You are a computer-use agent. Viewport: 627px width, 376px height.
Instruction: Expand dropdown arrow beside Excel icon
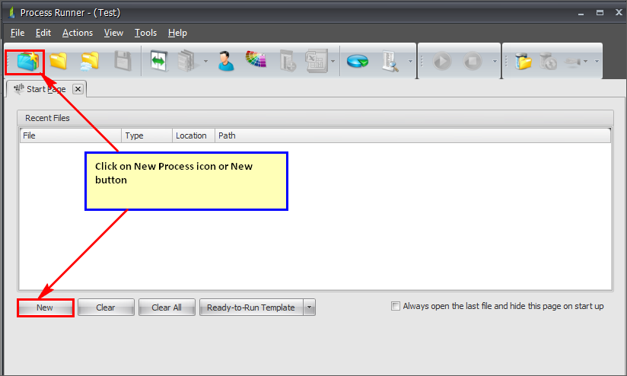pos(333,61)
